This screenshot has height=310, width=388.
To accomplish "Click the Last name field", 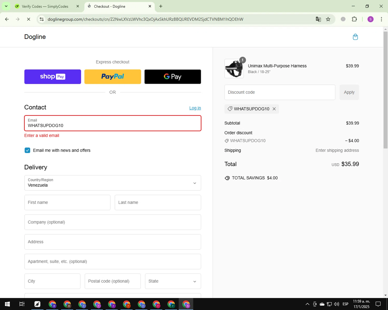I will pyautogui.click(x=158, y=203).
